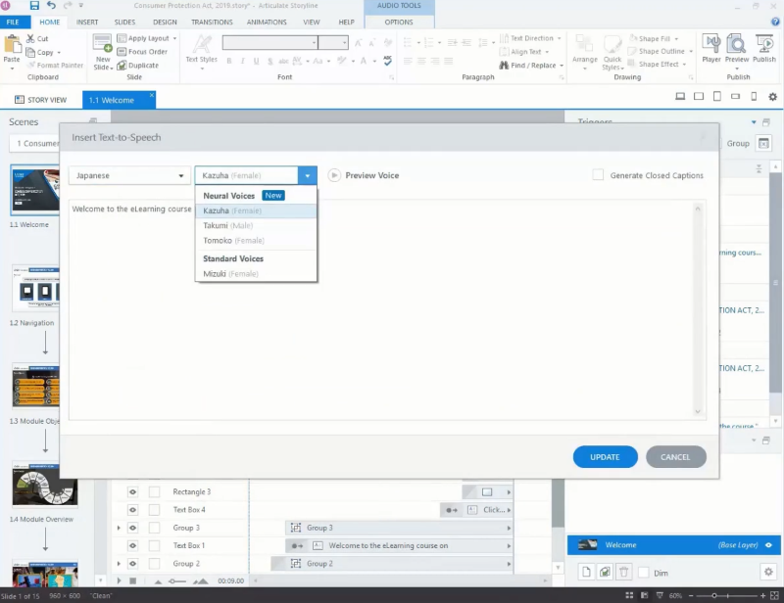Click the Paste icon in Clipboard group
Screen dimensions: 784x603
tap(12, 45)
